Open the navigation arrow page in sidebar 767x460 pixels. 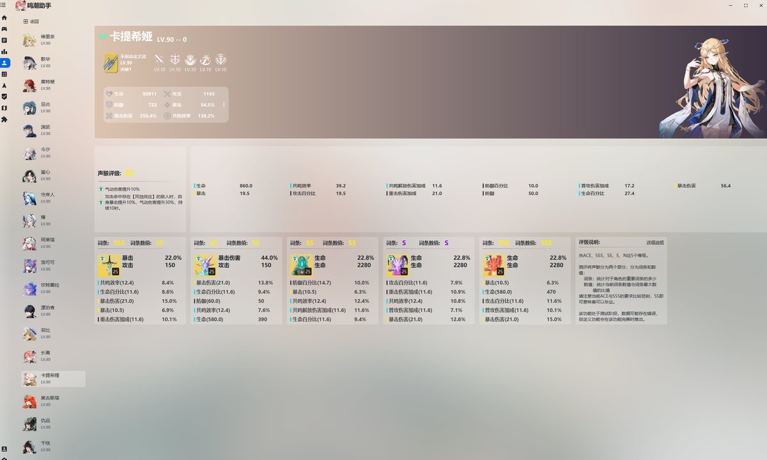pyautogui.click(x=4, y=85)
